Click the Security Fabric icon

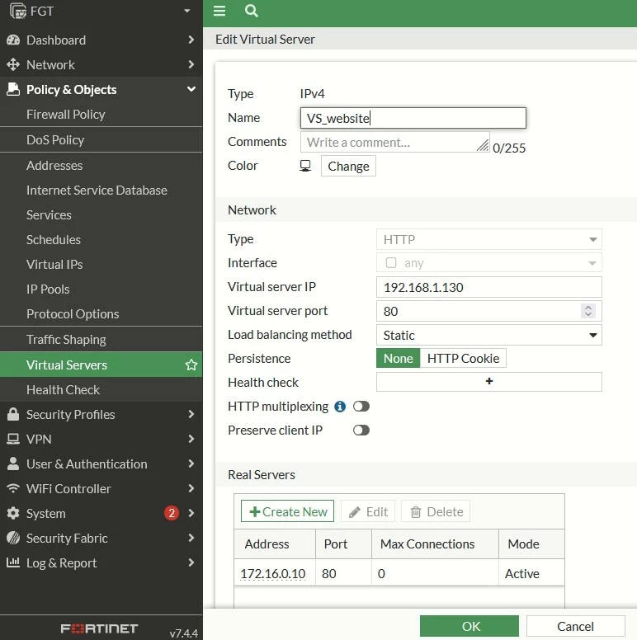point(13,538)
